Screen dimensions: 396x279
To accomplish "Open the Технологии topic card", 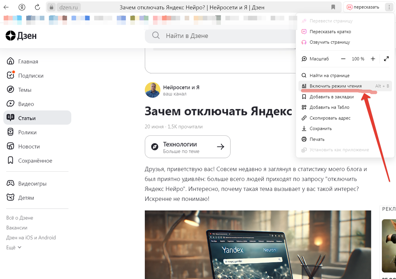I will (x=187, y=147).
